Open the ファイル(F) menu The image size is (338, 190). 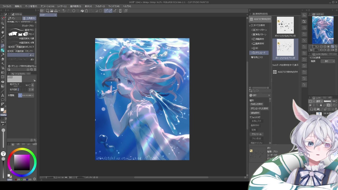point(7,6)
